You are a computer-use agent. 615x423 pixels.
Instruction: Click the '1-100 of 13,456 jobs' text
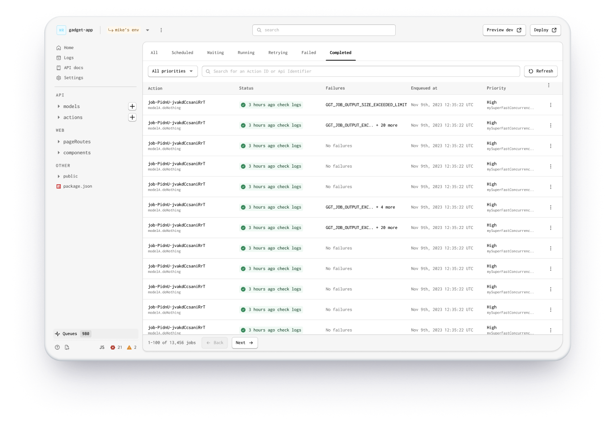tap(172, 343)
